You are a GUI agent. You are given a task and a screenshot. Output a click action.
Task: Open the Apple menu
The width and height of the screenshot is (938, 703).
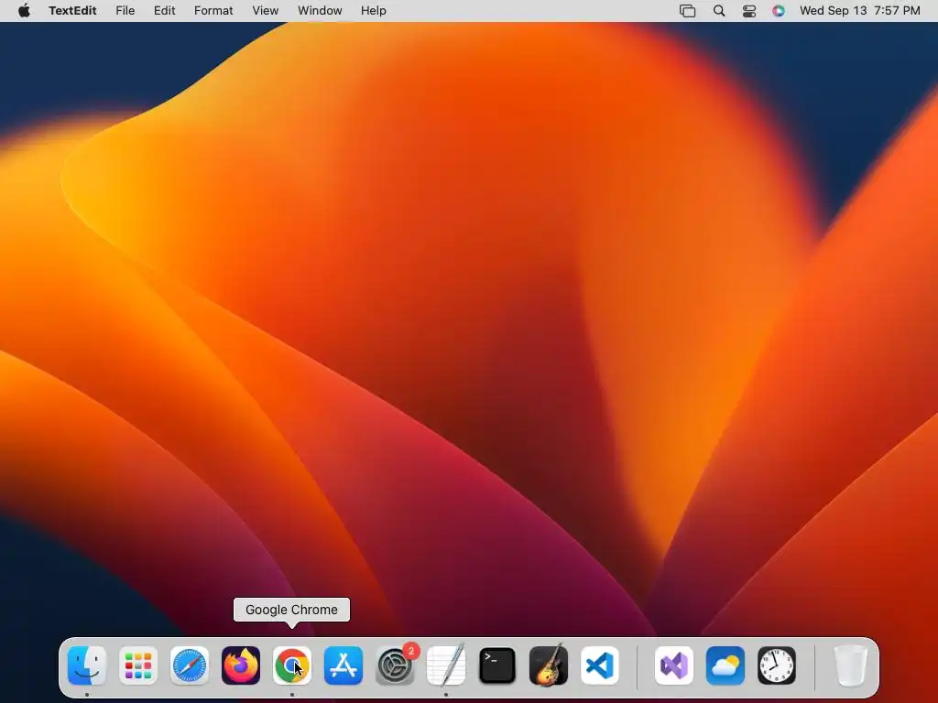coord(24,11)
